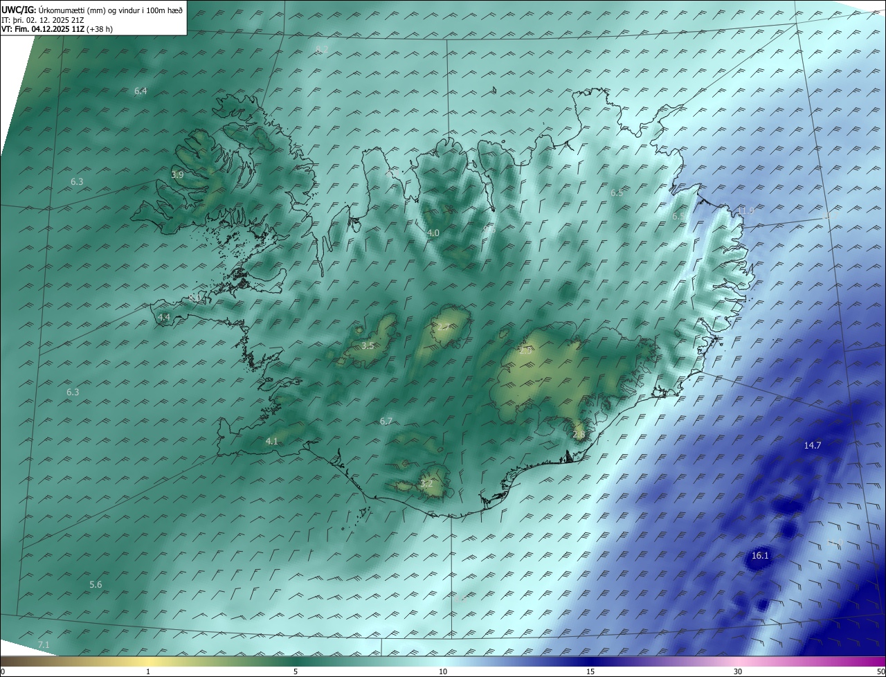Click the 4.0 value in north Iceland

coord(433,233)
